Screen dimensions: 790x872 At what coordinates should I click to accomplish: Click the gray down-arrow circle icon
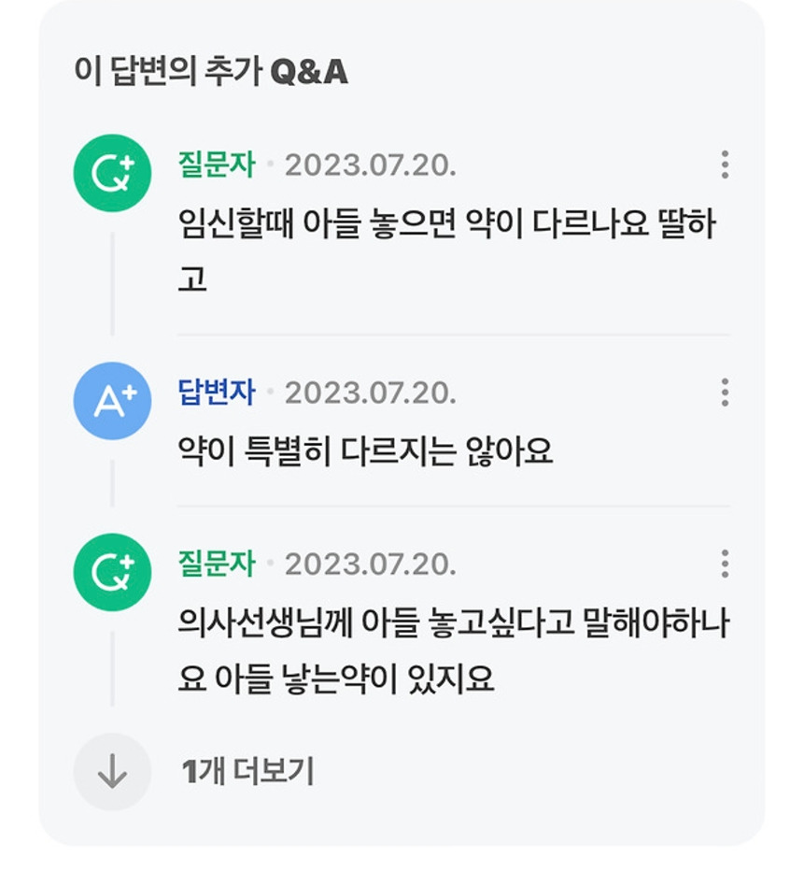(x=112, y=771)
